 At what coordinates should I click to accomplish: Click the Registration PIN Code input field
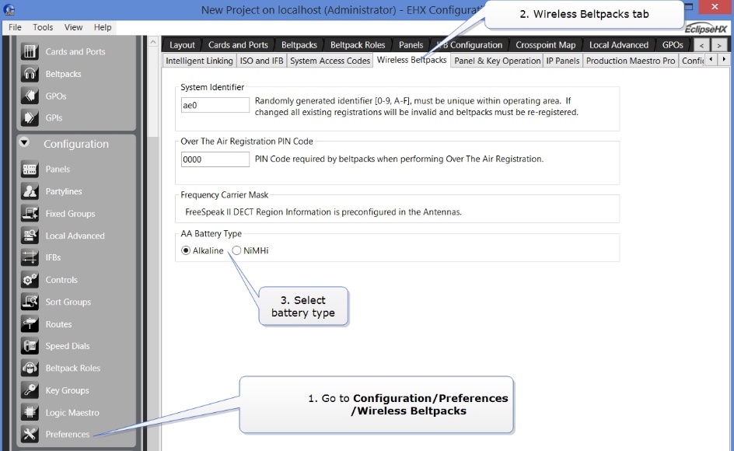tap(215, 159)
